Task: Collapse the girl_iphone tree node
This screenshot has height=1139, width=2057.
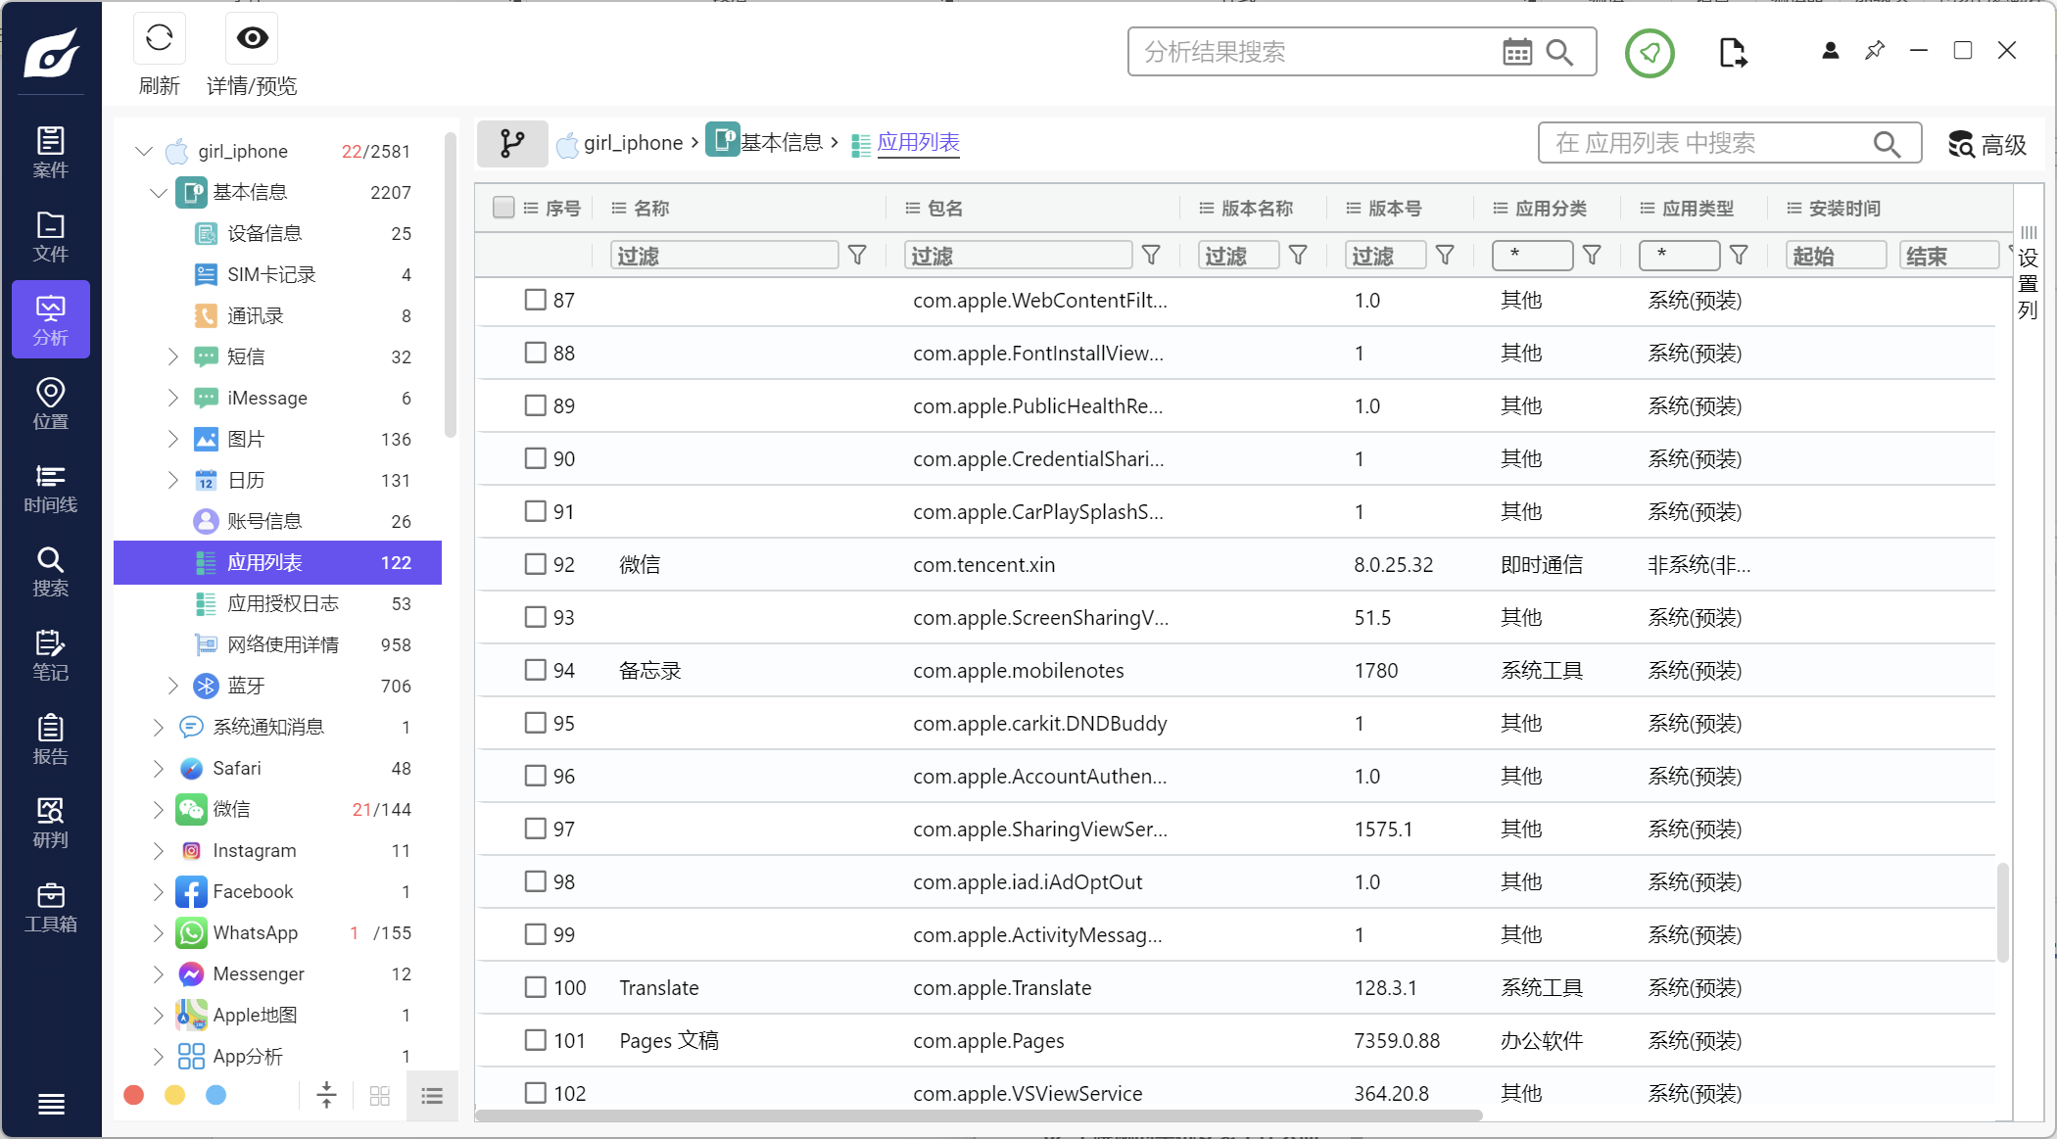Action: tap(144, 151)
